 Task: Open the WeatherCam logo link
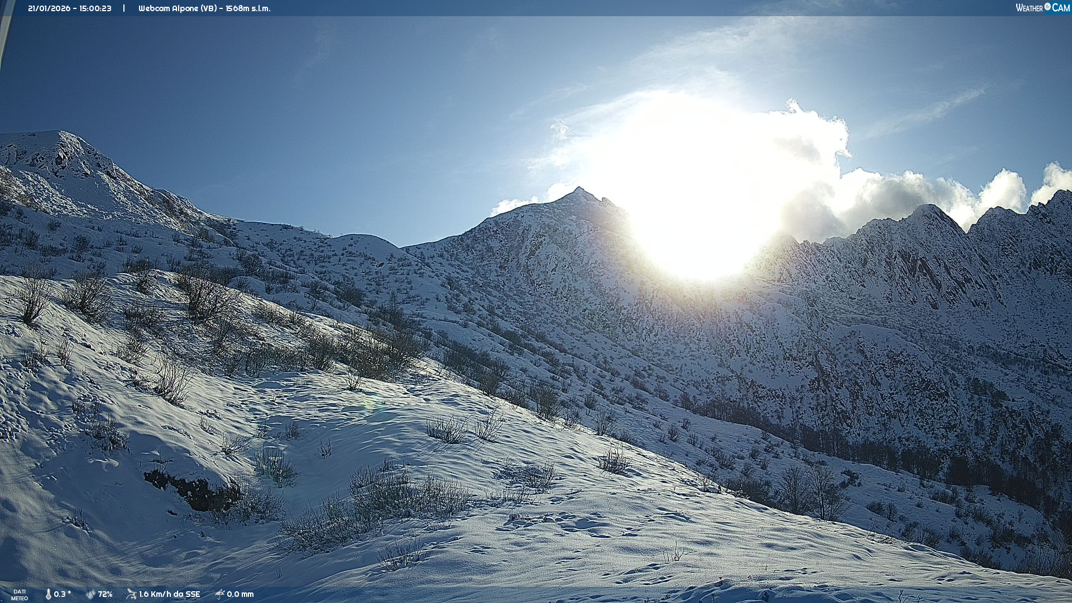[1042, 8]
